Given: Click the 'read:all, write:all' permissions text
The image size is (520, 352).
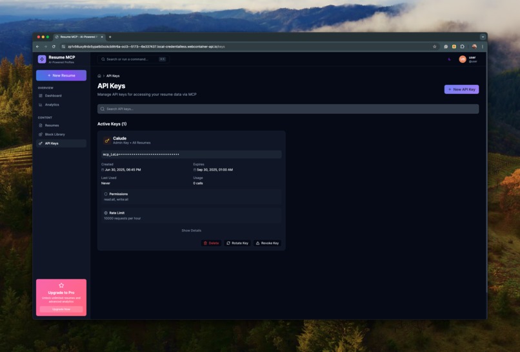Looking at the screenshot, I should tap(116, 199).
